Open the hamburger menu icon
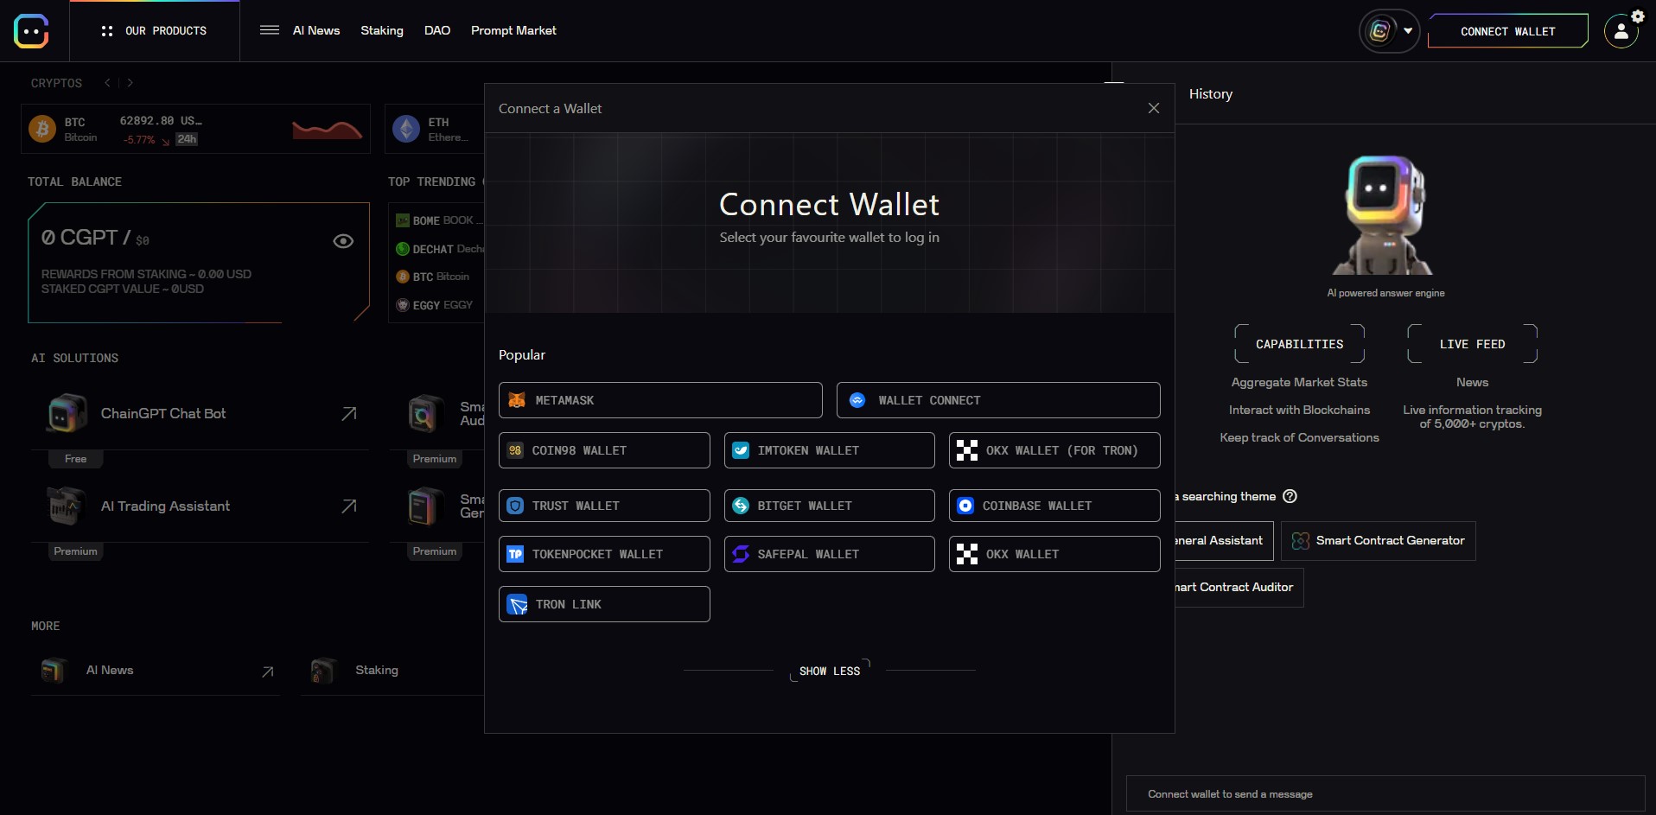1656x815 pixels. (x=270, y=30)
